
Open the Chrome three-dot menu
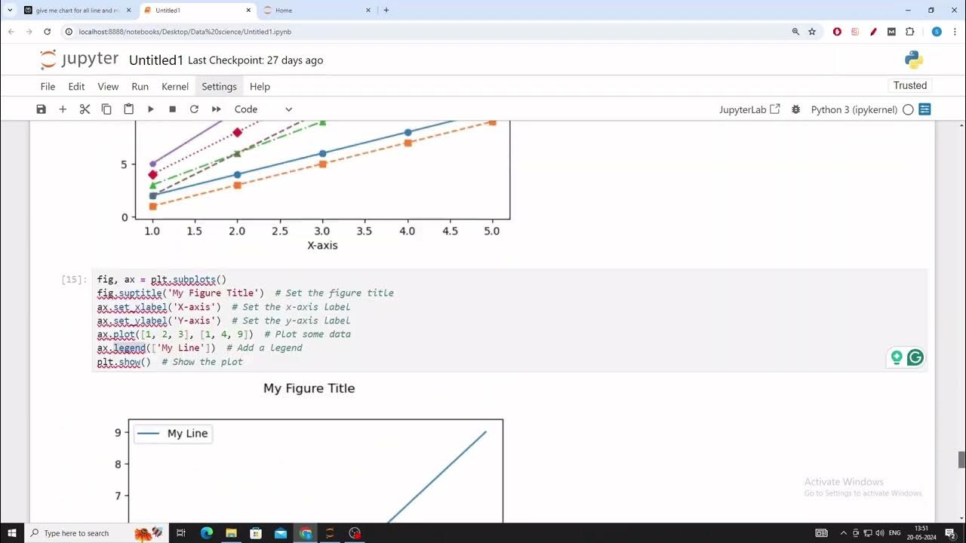(x=955, y=32)
